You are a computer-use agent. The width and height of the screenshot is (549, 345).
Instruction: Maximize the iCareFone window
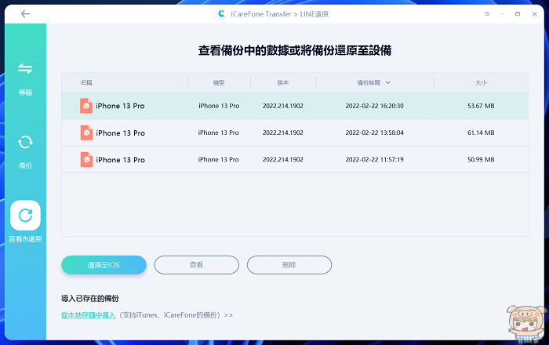pos(518,14)
